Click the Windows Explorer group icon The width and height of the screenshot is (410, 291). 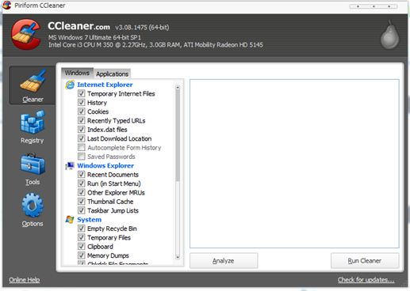pyautogui.click(x=70, y=165)
